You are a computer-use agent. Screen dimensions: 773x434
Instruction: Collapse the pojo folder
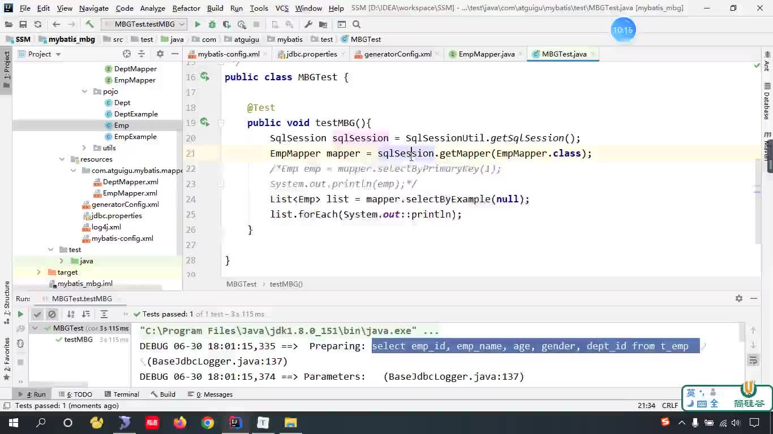point(84,92)
